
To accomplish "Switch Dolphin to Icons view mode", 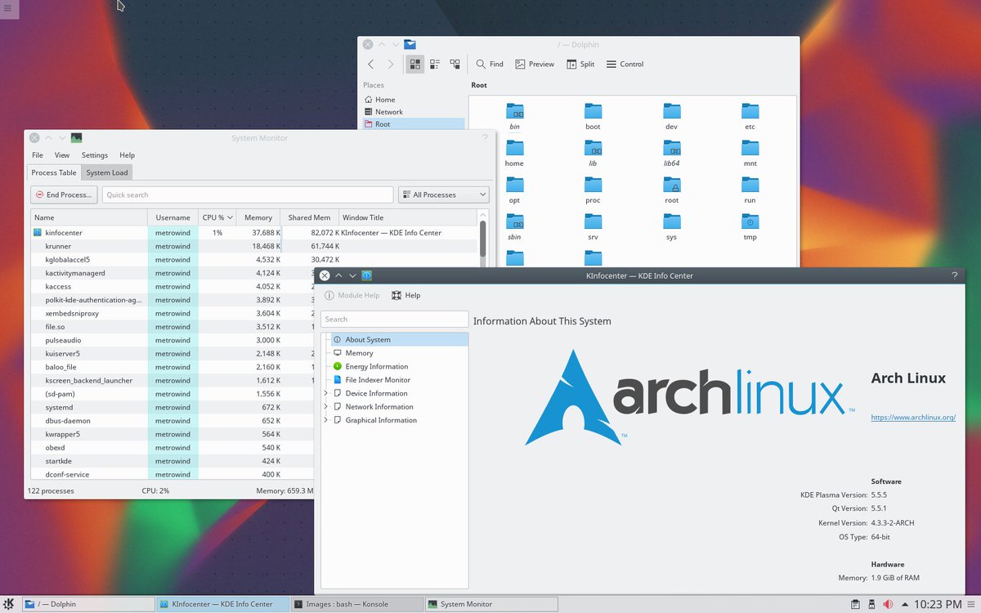I will (415, 64).
